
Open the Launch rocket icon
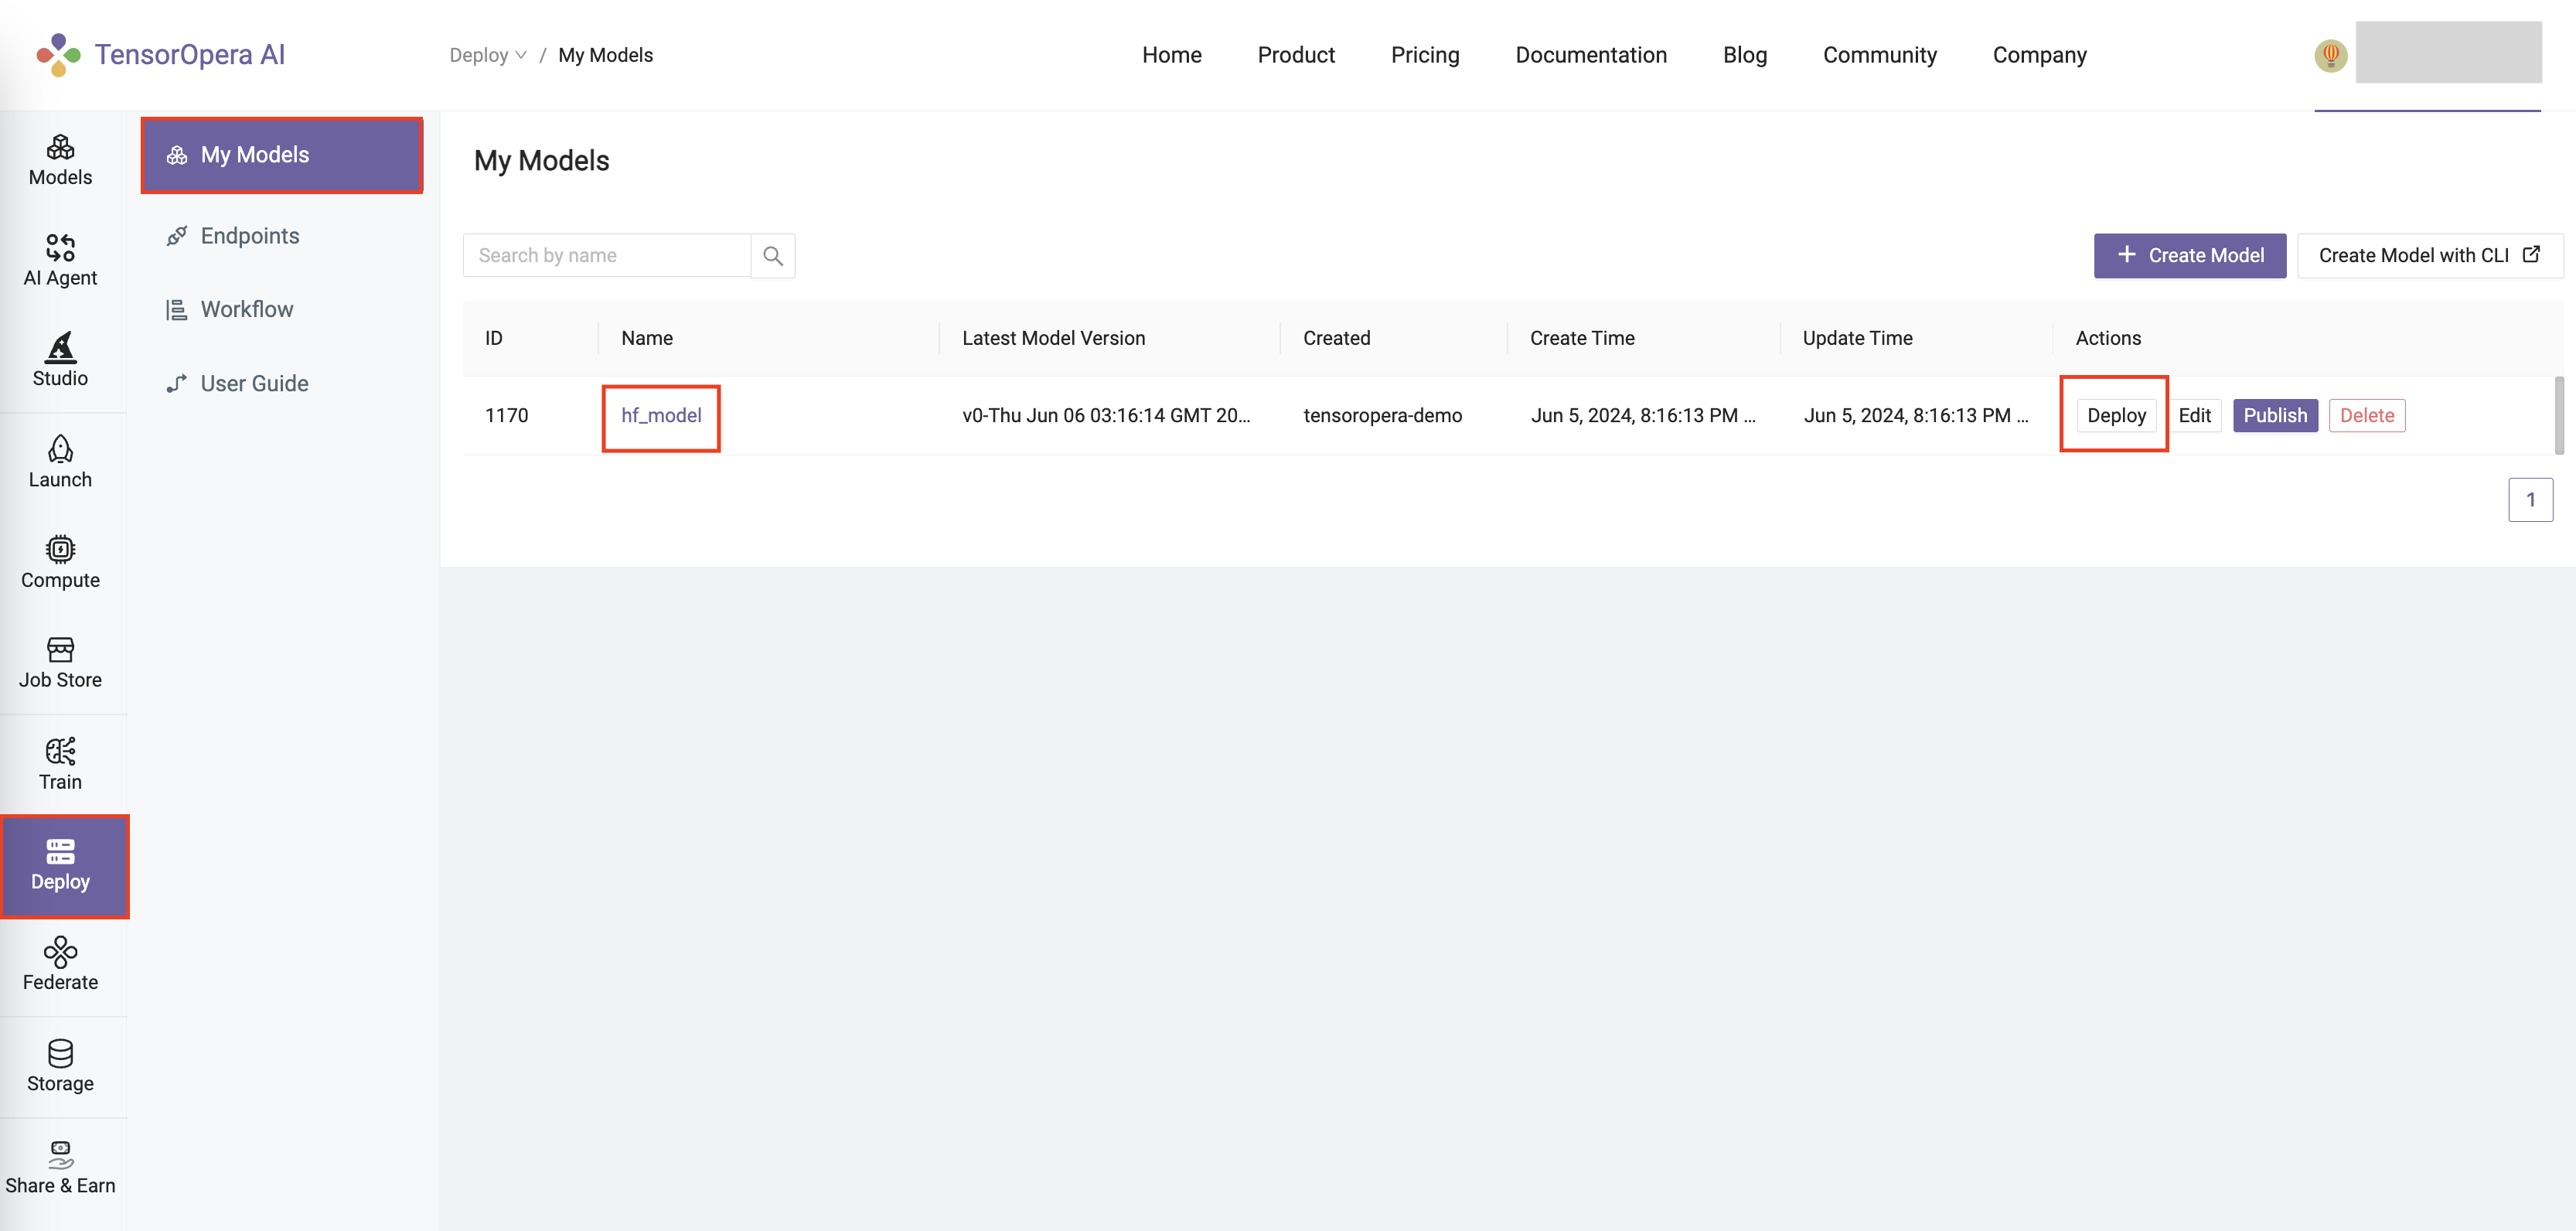(60, 462)
